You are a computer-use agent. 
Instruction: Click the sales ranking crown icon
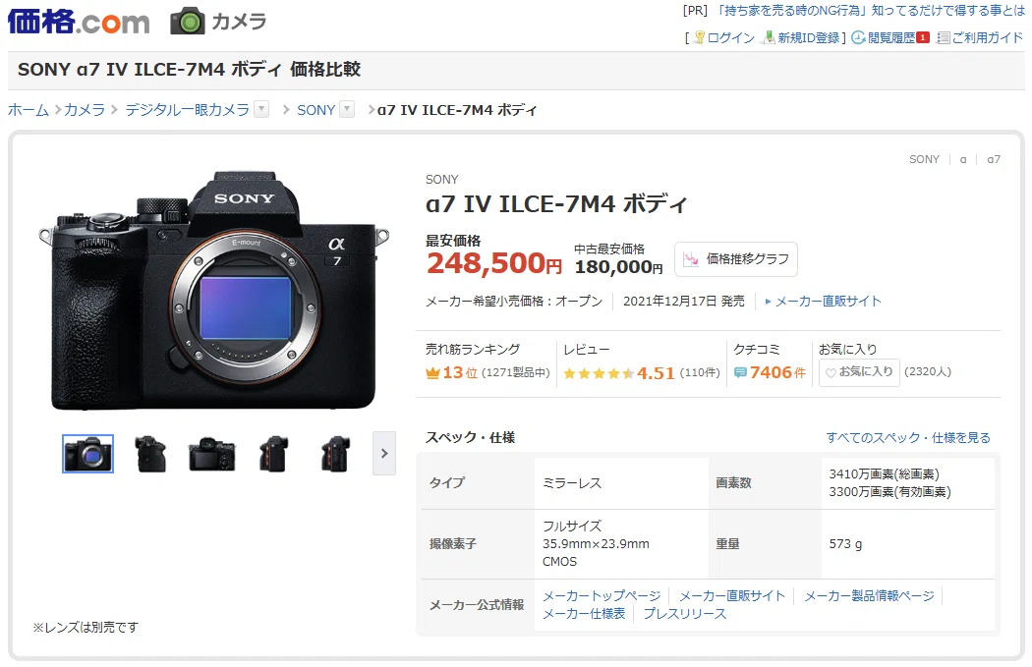coord(432,373)
